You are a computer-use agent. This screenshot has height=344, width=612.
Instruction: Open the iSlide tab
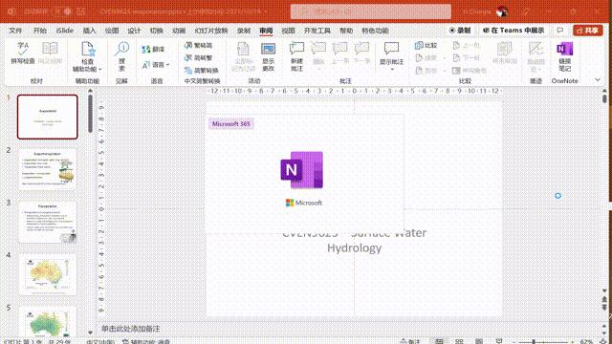pos(64,31)
